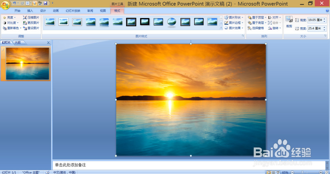
Task: Click the zoom out minus button
Action: click(x=292, y=172)
